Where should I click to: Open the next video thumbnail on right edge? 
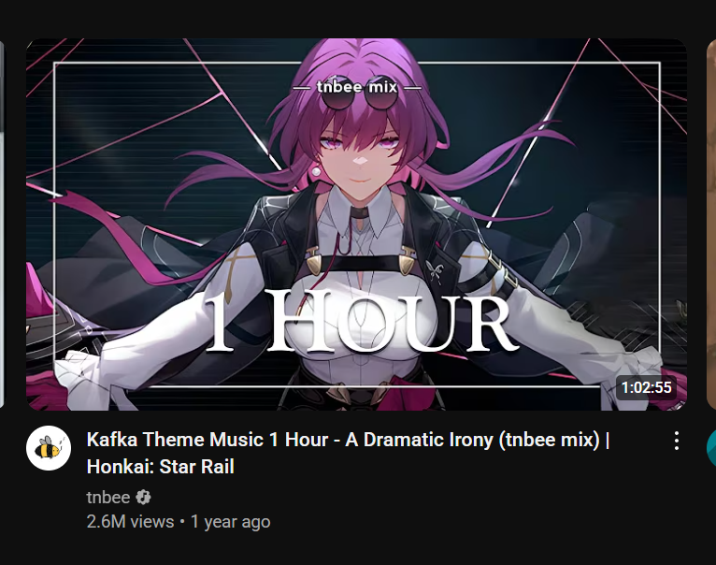(x=711, y=224)
